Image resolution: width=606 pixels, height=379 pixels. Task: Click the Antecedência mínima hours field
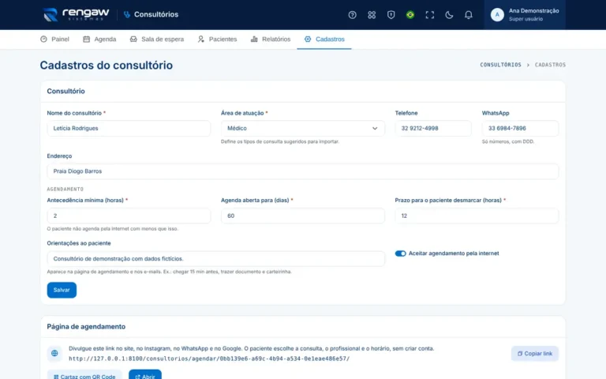pyautogui.click(x=129, y=216)
